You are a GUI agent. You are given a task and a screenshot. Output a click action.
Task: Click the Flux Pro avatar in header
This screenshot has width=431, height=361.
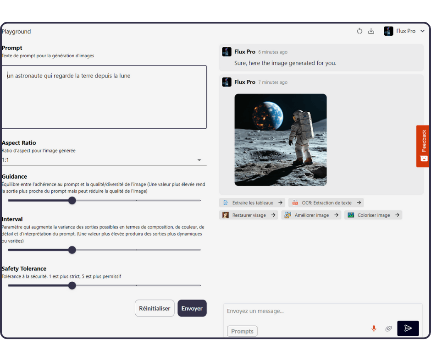click(x=388, y=31)
